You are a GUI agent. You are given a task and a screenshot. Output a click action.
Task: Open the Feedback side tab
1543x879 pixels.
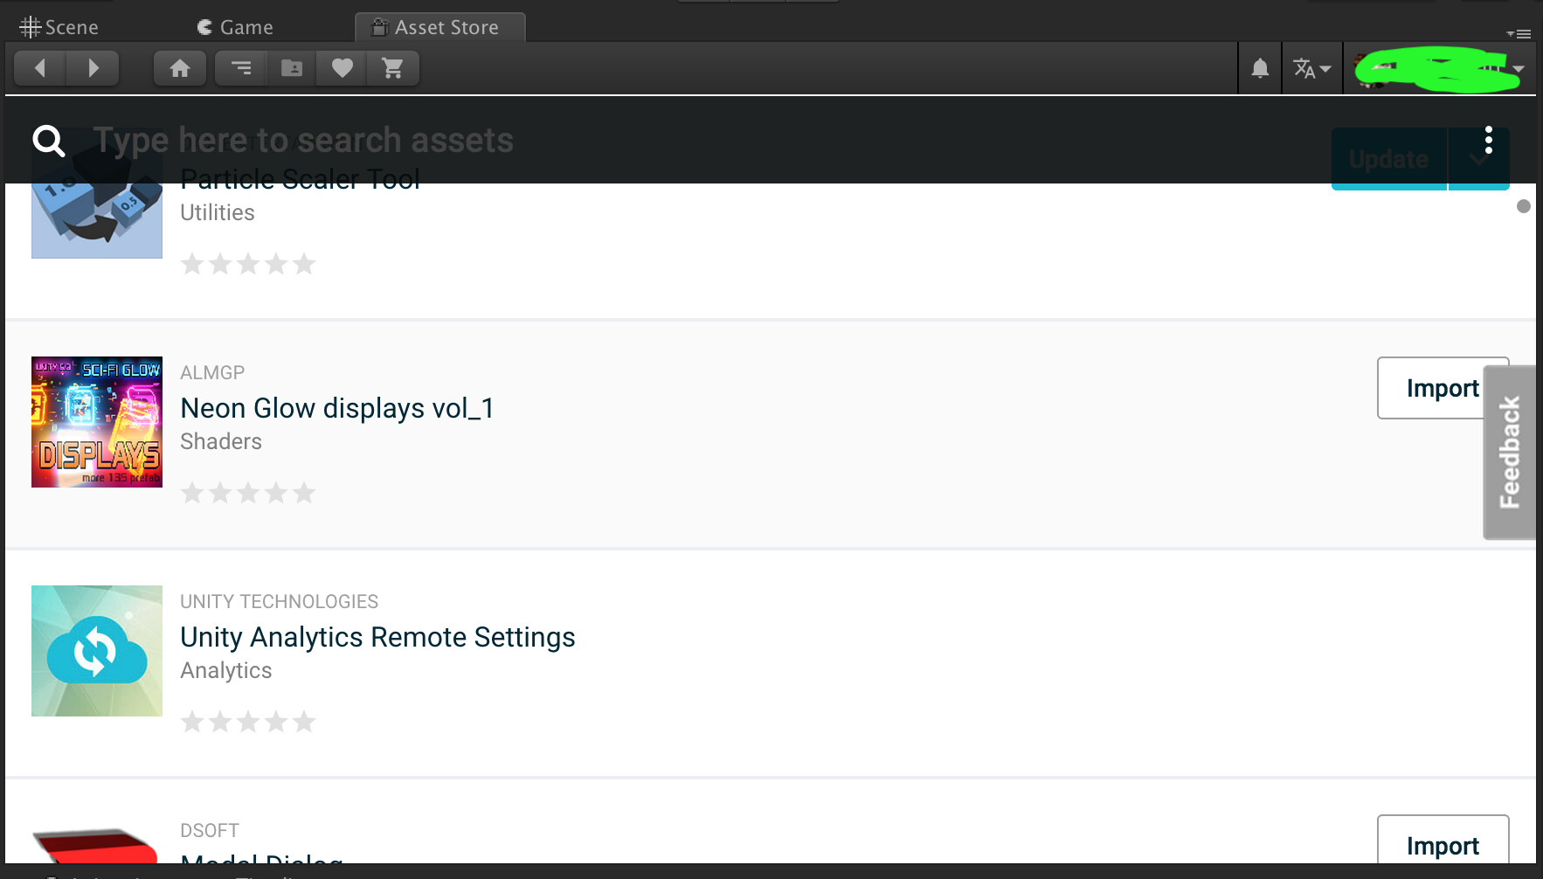1510,452
